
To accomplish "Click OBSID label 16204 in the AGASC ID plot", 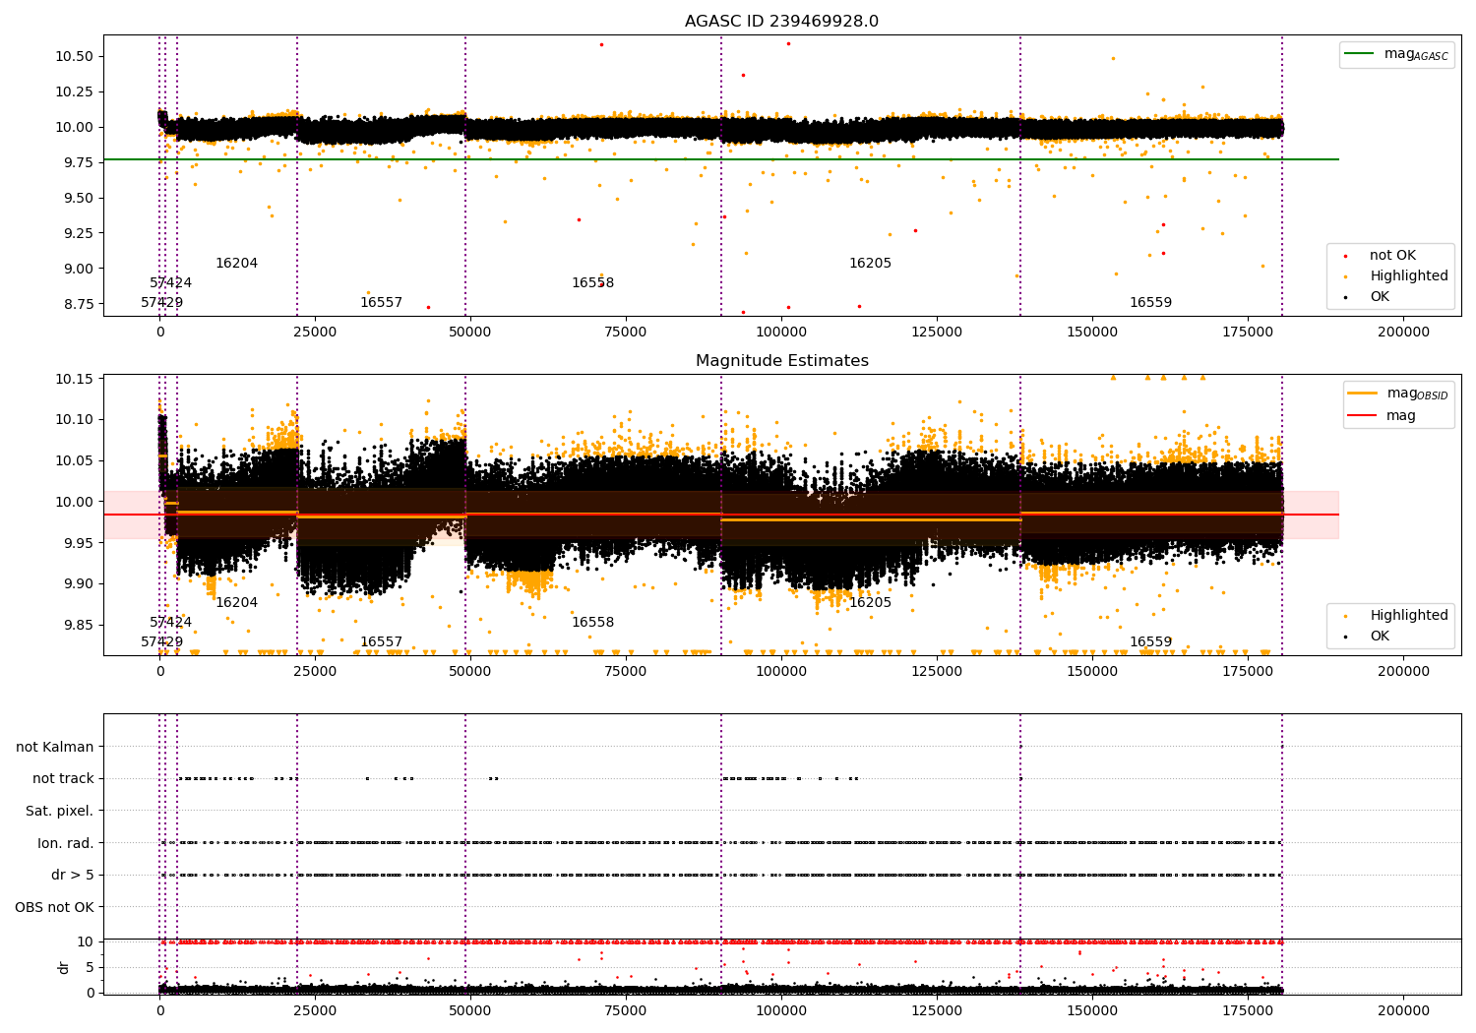I will pyautogui.click(x=236, y=264).
